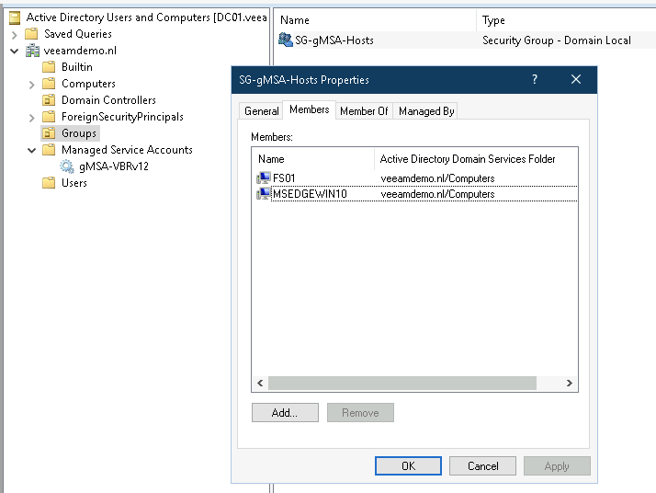Click the help question mark button
This screenshot has width=656, height=493.
(x=535, y=80)
